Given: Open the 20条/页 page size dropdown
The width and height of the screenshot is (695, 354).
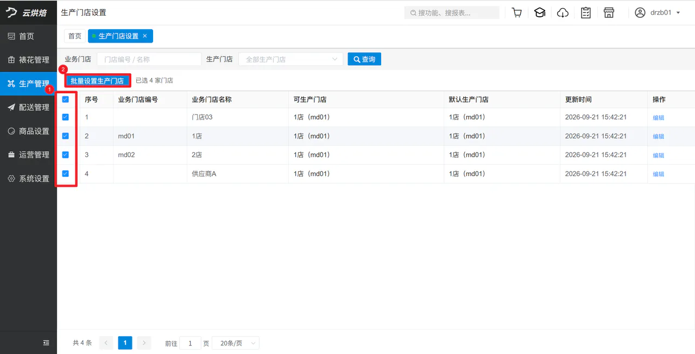Looking at the screenshot, I should pyautogui.click(x=236, y=343).
